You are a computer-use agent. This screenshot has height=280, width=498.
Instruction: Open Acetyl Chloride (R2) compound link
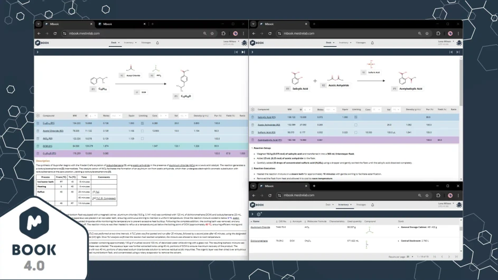(53, 131)
